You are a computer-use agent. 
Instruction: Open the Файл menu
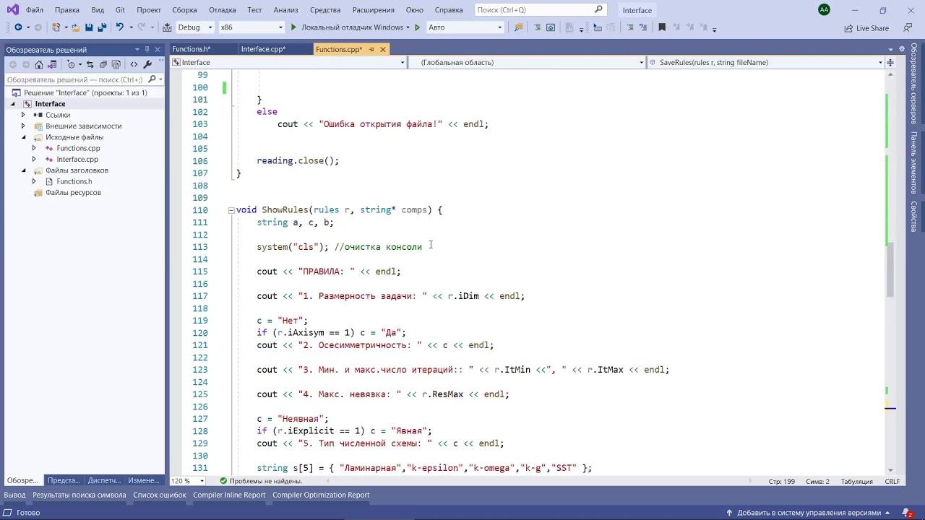tap(34, 10)
